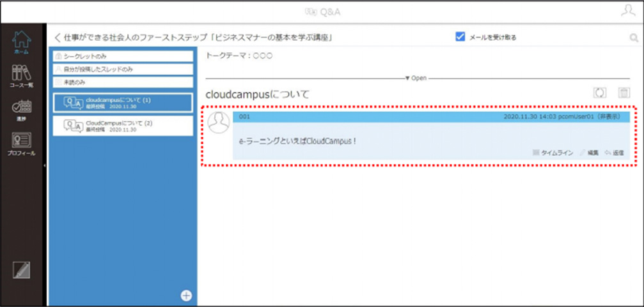Open the Profile (プロフィール) icon

pyautogui.click(x=21, y=144)
